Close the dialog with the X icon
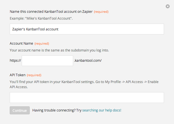Image resolution: width=174 pixels, height=124 pixels. 167,6
